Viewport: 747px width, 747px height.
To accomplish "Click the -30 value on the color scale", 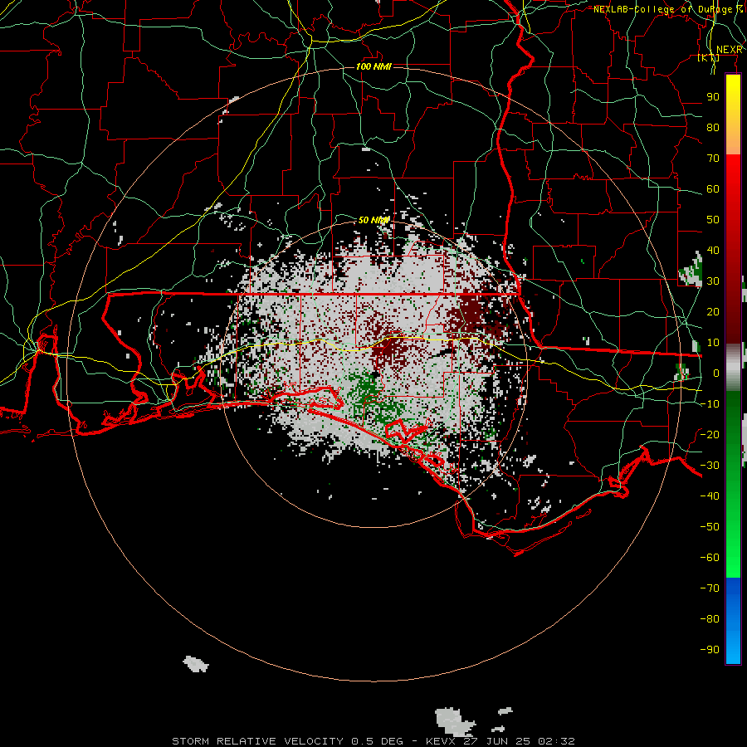I will [710, 466].
